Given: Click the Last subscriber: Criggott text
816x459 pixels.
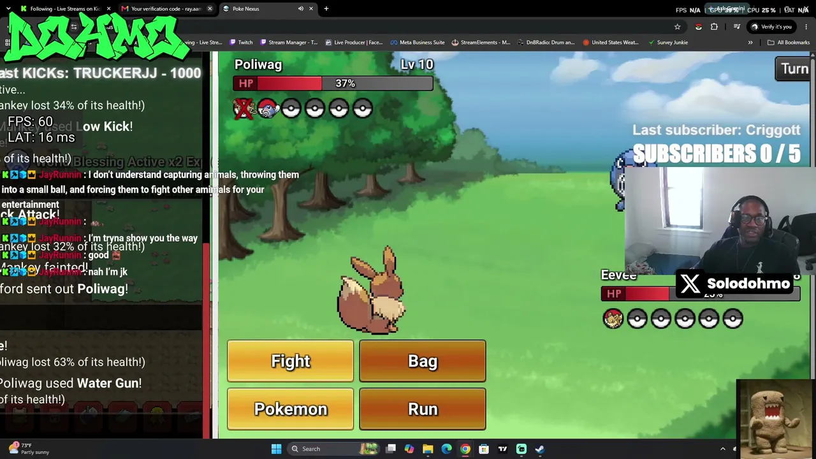Looking at the screenshot, I should tap(716, 130).
